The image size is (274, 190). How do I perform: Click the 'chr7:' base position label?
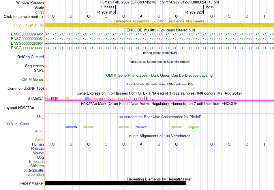[x=40, y=12]
